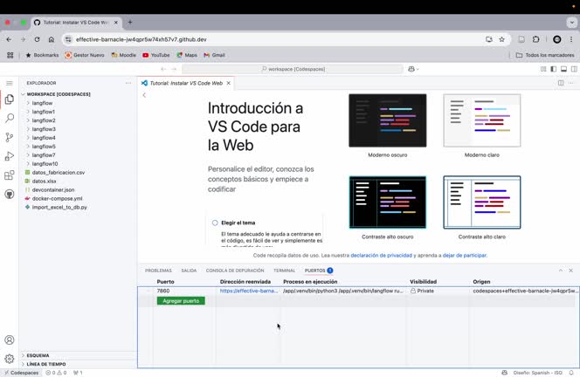Expand the ESQUEMA section
580x377 pixels.
tap(38, 355)
